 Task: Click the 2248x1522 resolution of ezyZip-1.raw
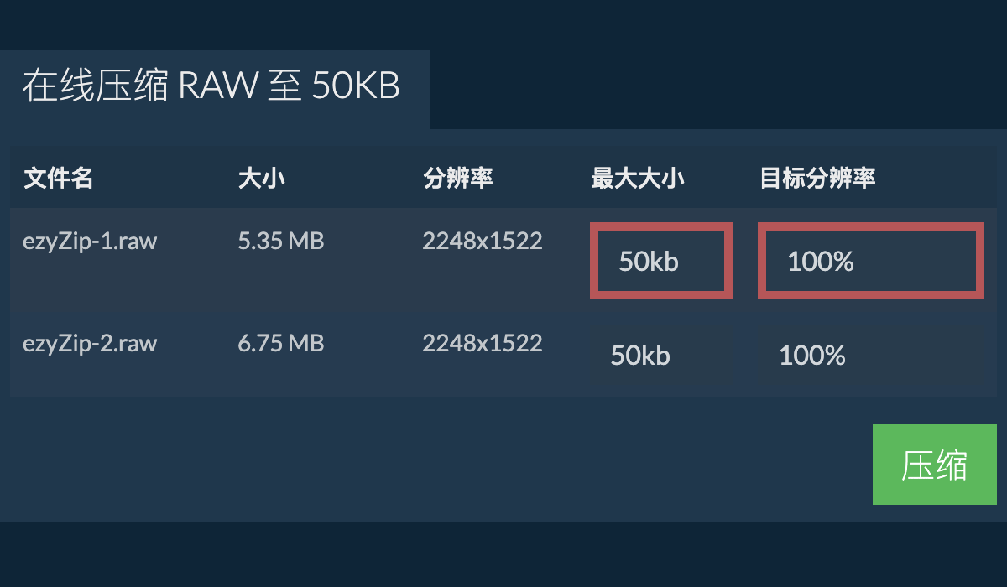point(483,242)
